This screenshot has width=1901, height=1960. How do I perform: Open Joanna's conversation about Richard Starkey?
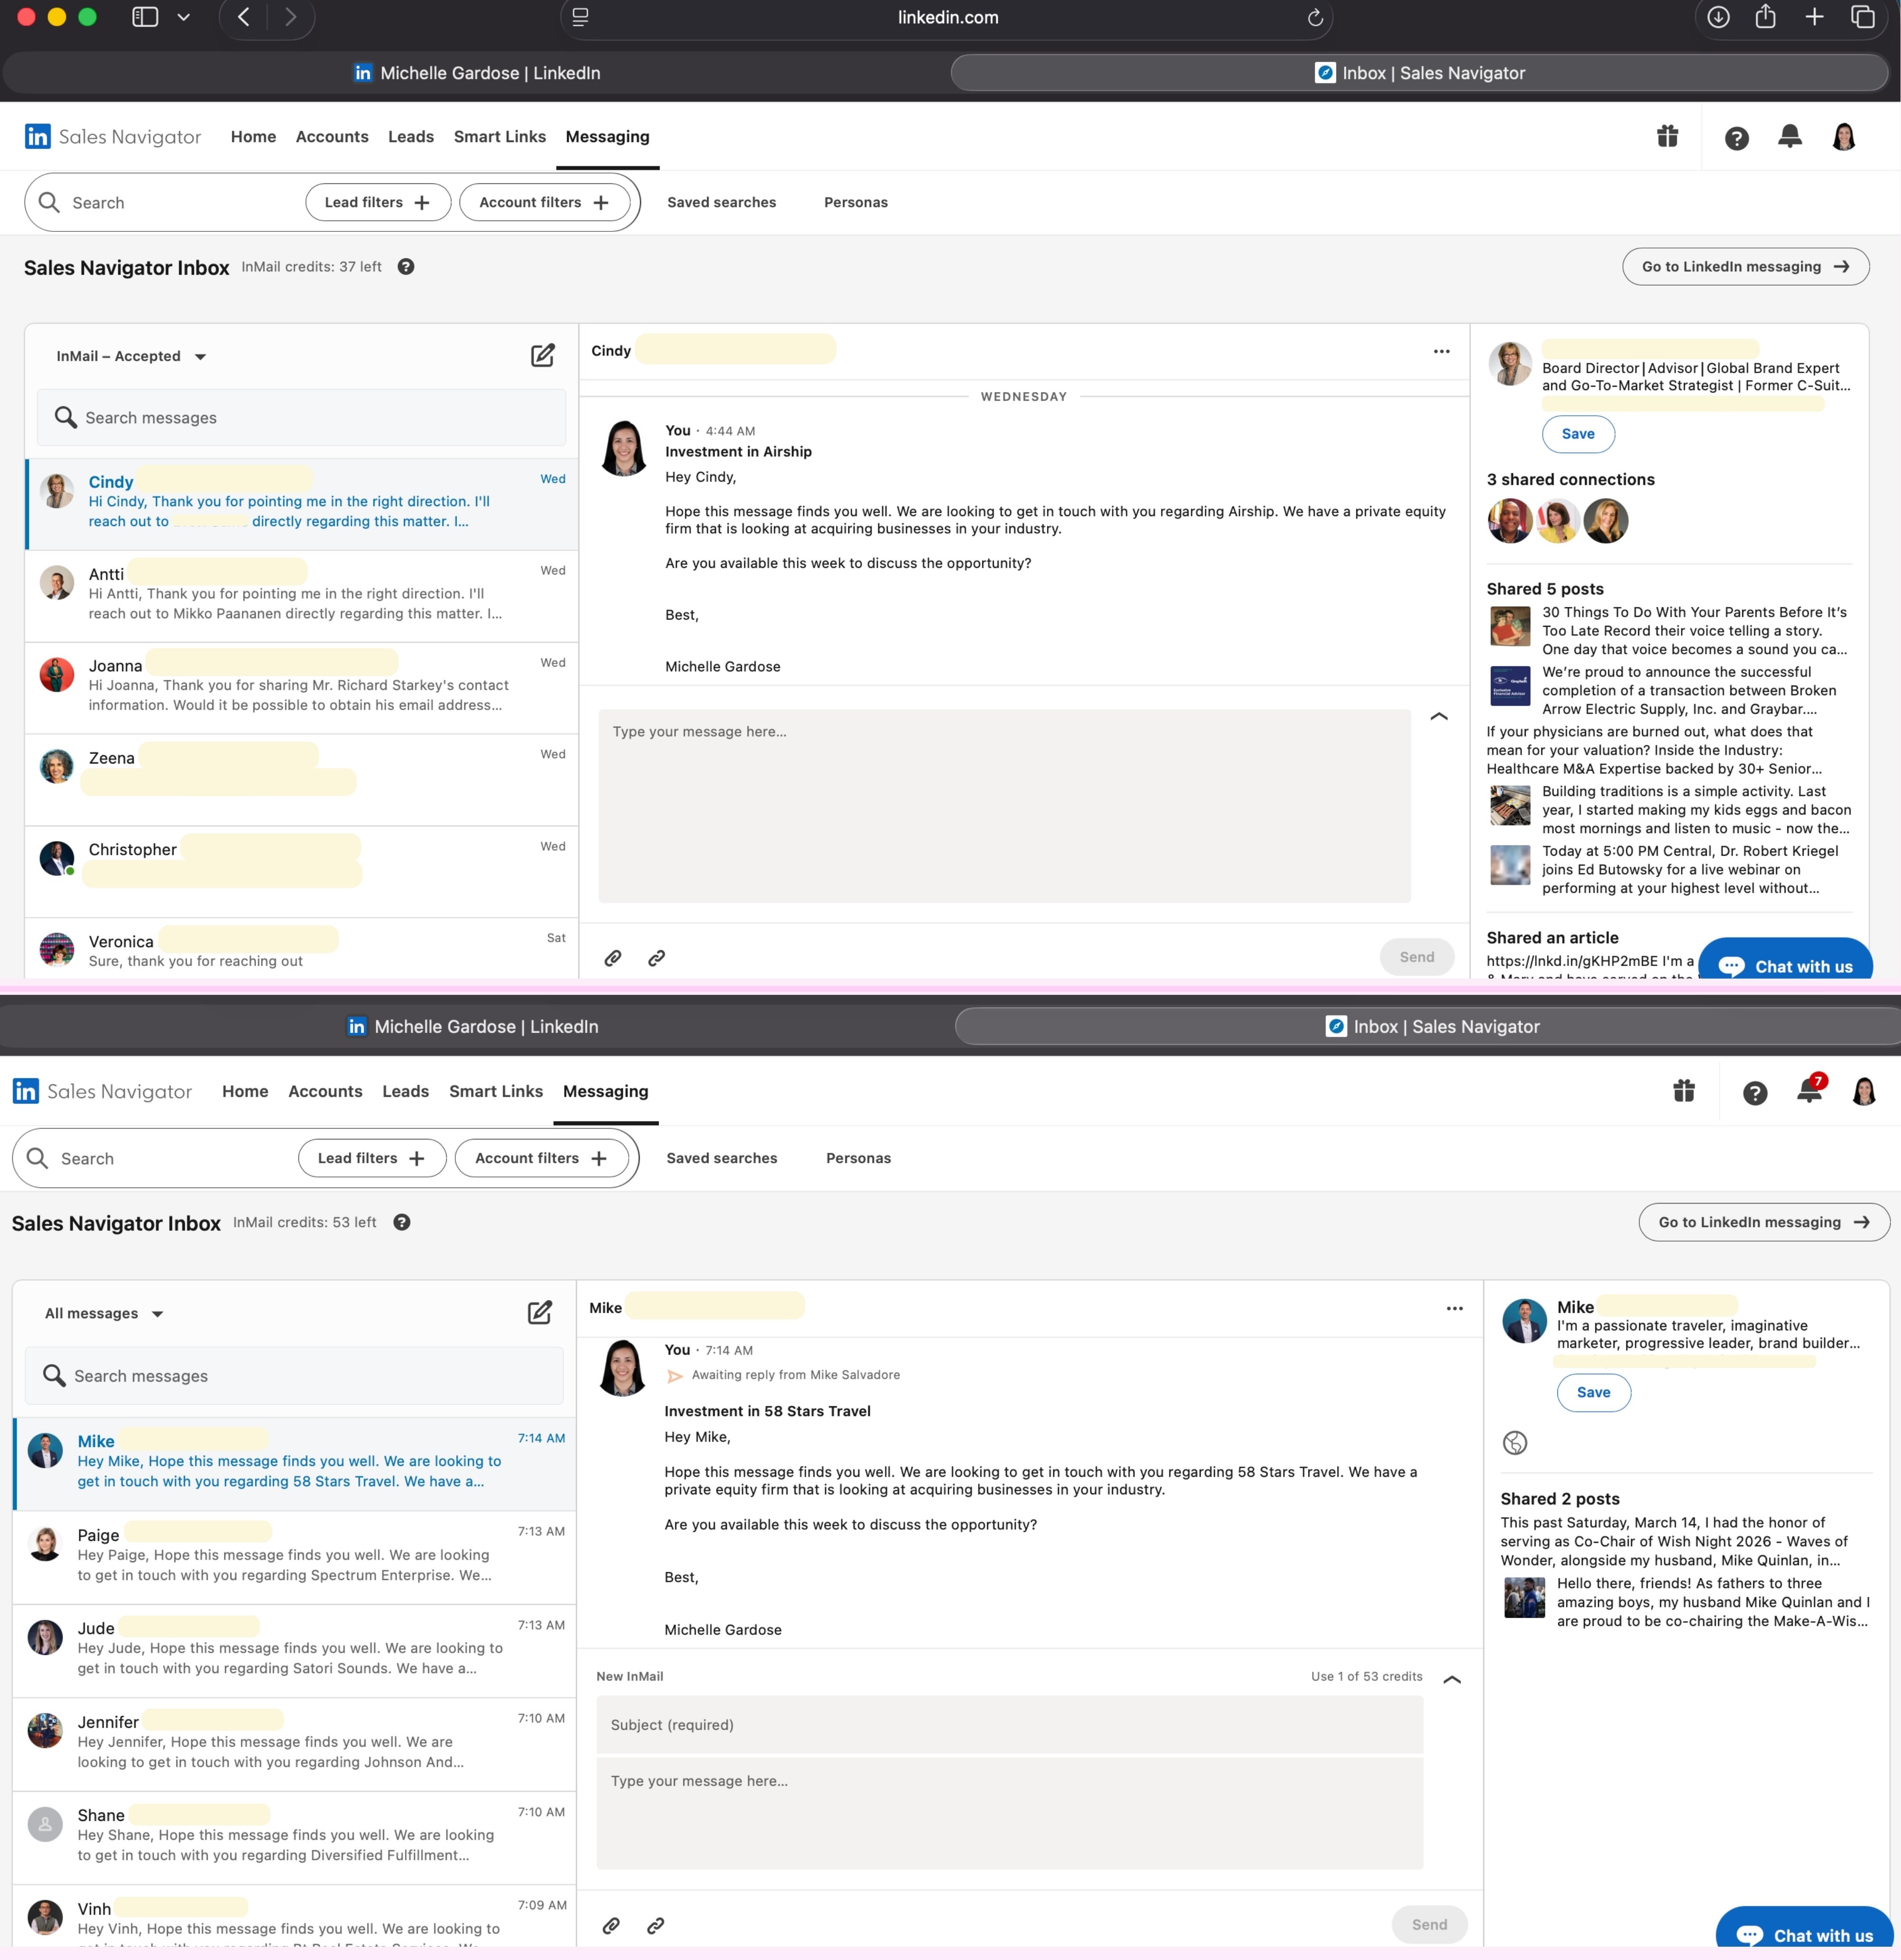(x=301, y=688)
